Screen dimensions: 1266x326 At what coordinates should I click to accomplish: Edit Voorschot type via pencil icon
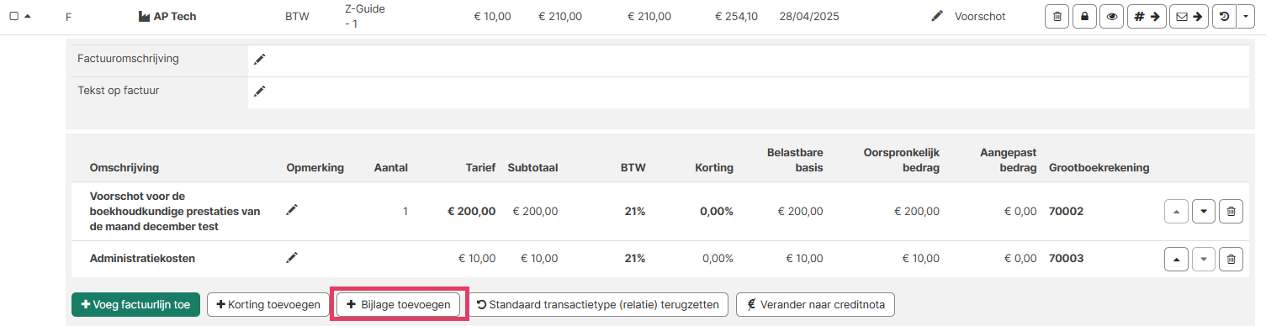point(937,16)
